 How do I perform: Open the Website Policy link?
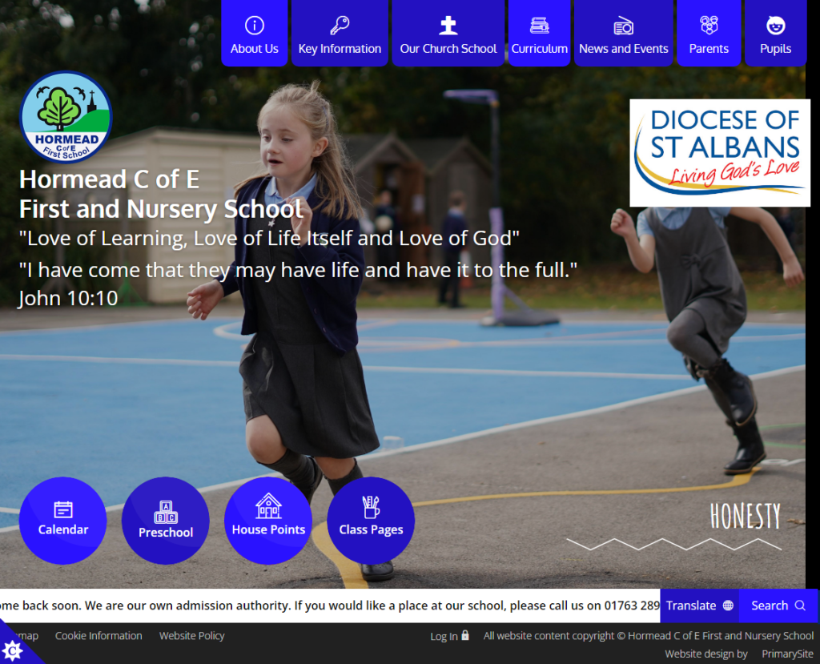click(192, 636)
